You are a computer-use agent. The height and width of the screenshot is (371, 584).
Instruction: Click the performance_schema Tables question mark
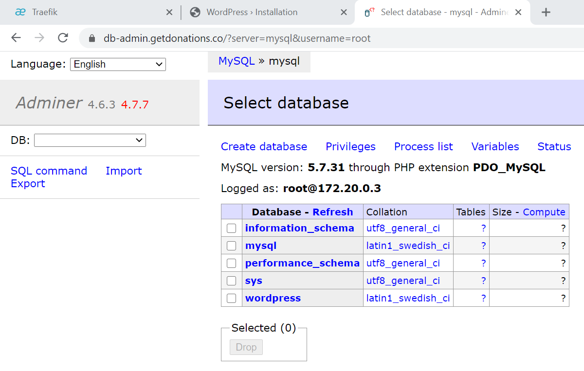pos(483,263)
